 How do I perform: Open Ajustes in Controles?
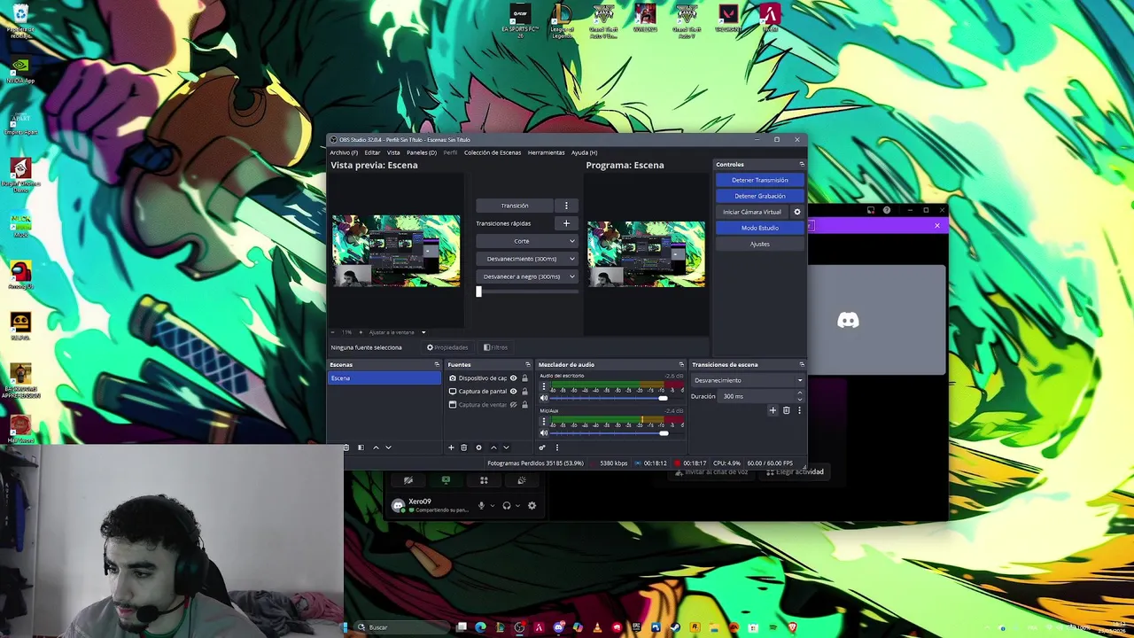[x=759, y=244]
